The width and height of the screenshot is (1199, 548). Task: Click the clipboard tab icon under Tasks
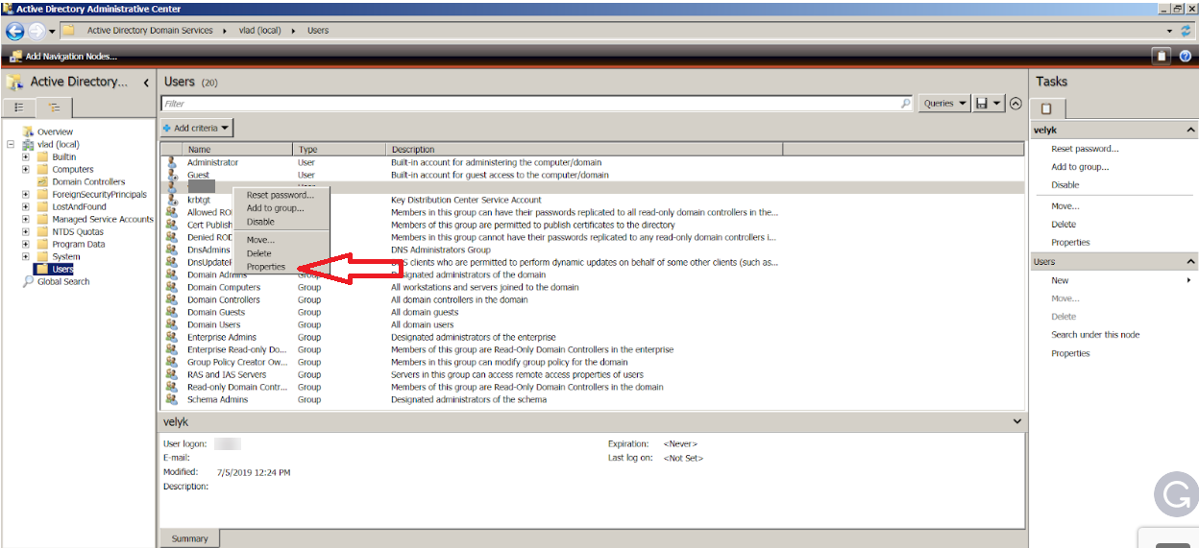1047,108
